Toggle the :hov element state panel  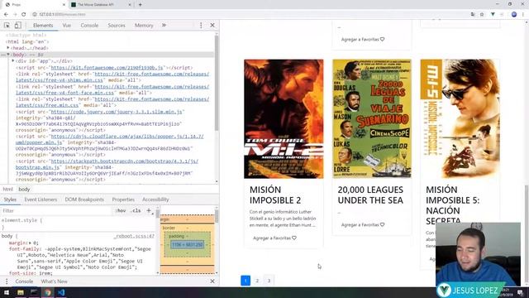coord(121,210)
